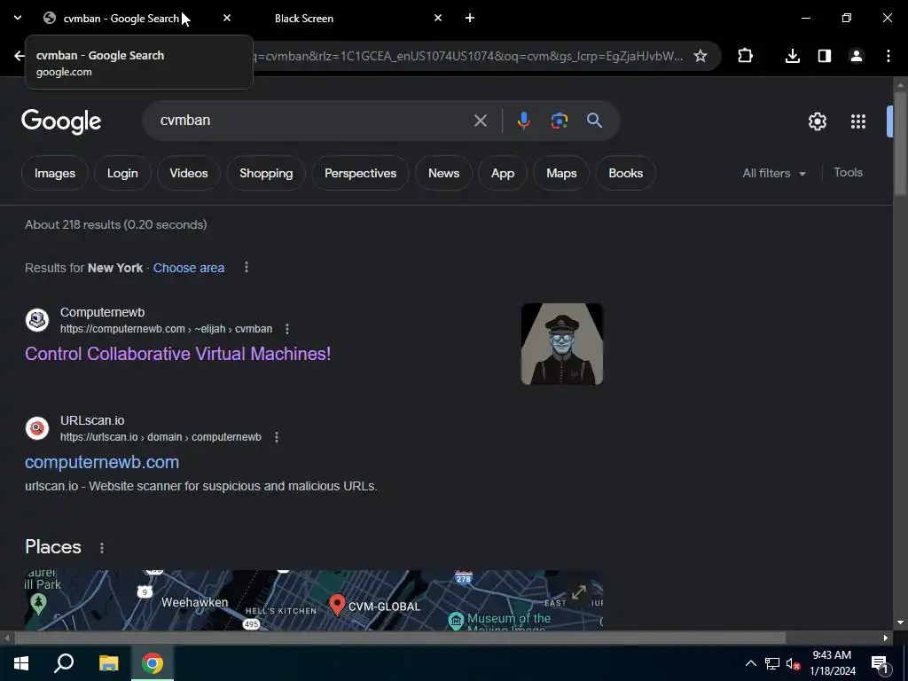Open Windows taskbar search
Screen dimensions: 908x681
click(x=64, y=663)
